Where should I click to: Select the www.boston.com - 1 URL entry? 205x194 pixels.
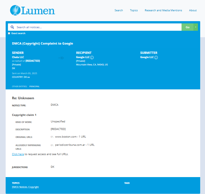tap(70, 137)
